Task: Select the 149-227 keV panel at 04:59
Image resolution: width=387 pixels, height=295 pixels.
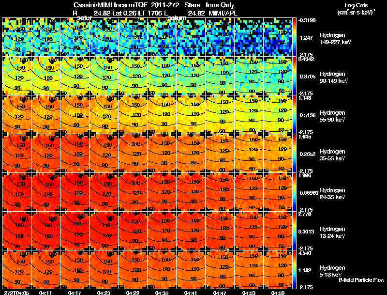Action: pos(278,37)
